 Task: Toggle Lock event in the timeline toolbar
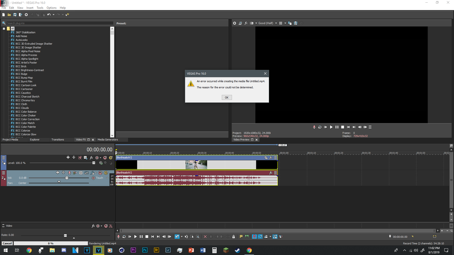pos(234,237)
